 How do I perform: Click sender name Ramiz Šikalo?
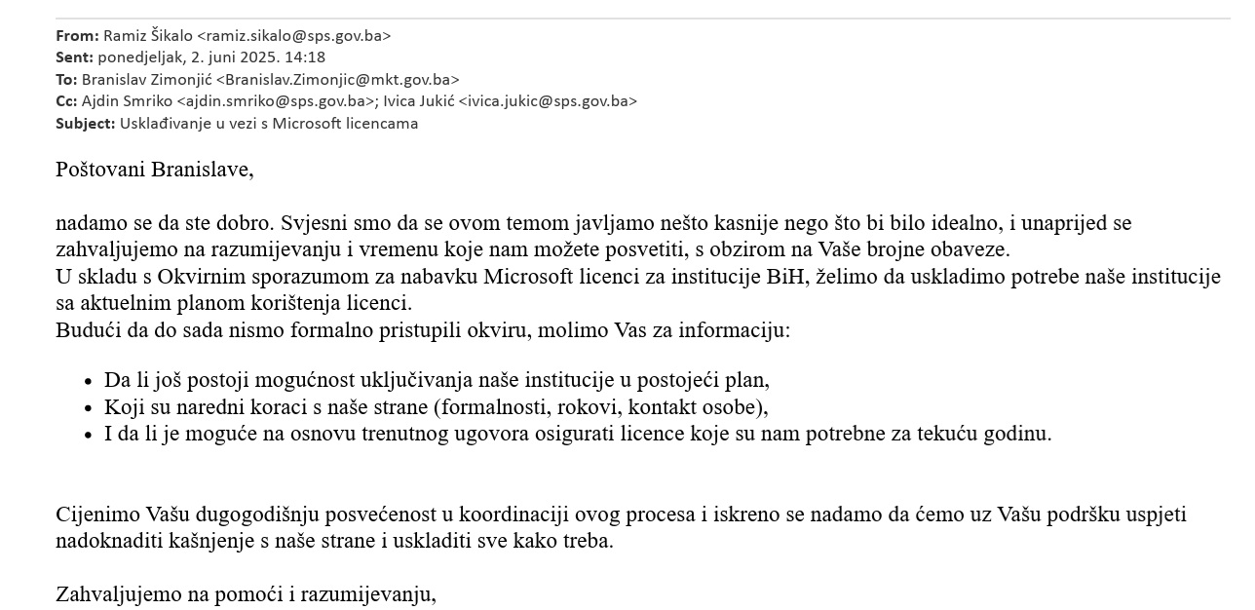[x=148, y=36]
